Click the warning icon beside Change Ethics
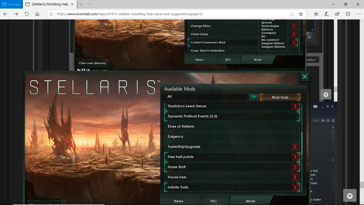 coord(294,26)
